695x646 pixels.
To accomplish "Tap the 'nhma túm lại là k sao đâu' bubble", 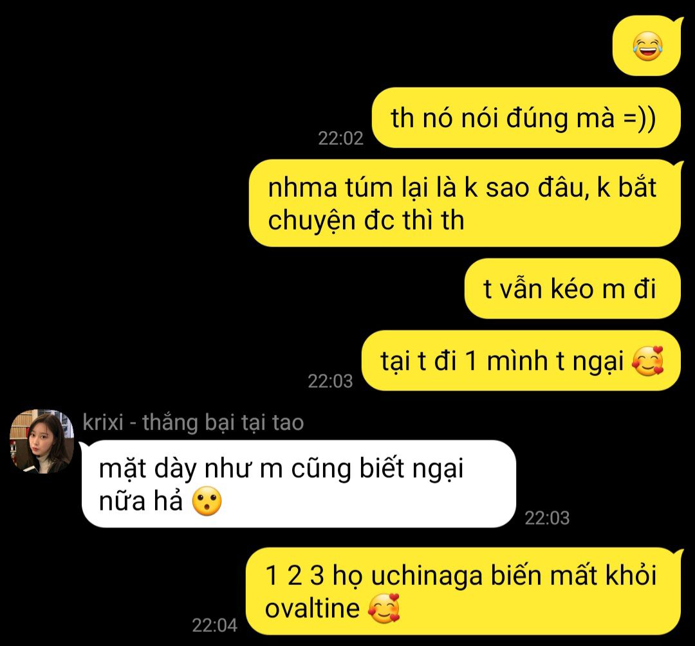I will pyautogui.click(x=465, y=203).
